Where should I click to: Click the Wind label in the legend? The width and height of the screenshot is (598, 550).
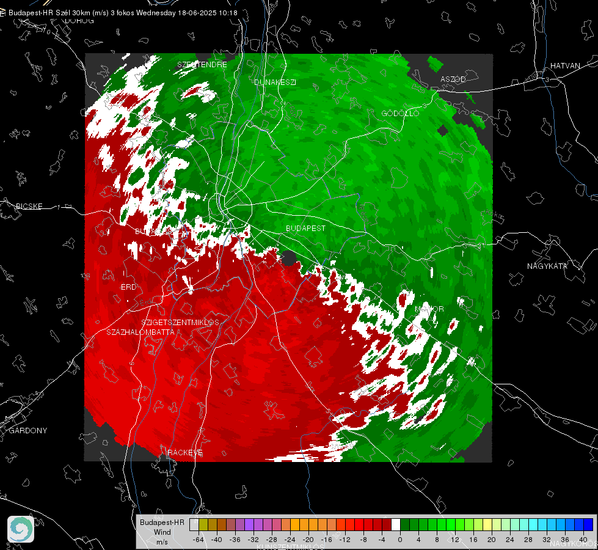162,532
